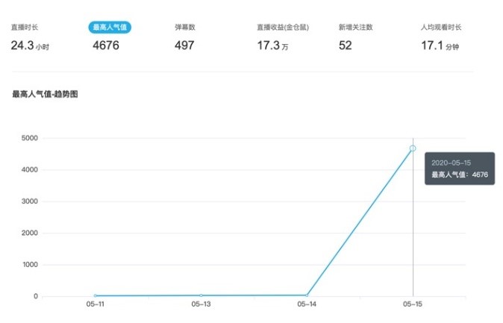503x323 pixels.
Task: Click the 最高人气值-趋势图 chart title
Action: [x=46, y=95]
